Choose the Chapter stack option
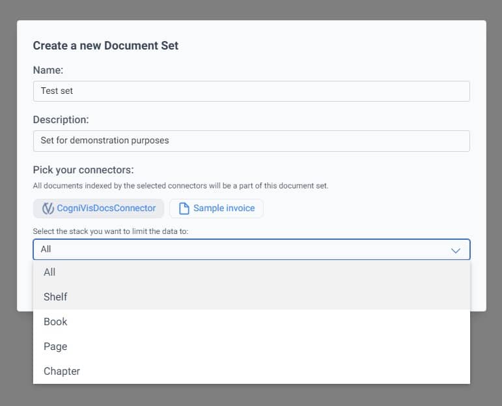This screenshot has width=502, height=406. [62, 371]
